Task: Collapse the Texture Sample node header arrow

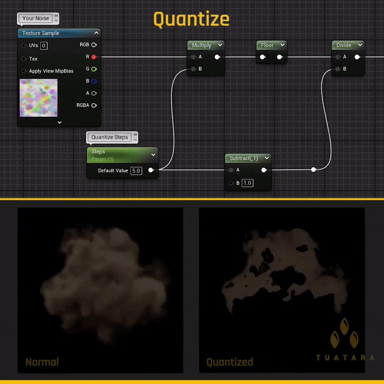Action: (x=96, y=33)
